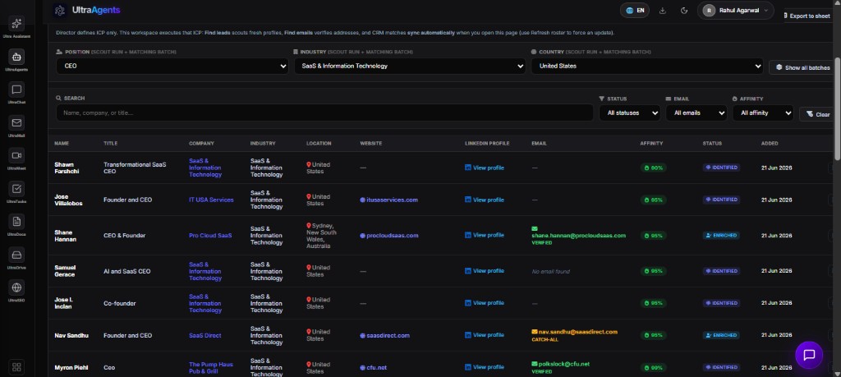
Task: Open the Position dropdown showing CEO
Action: tap(172, 66)
